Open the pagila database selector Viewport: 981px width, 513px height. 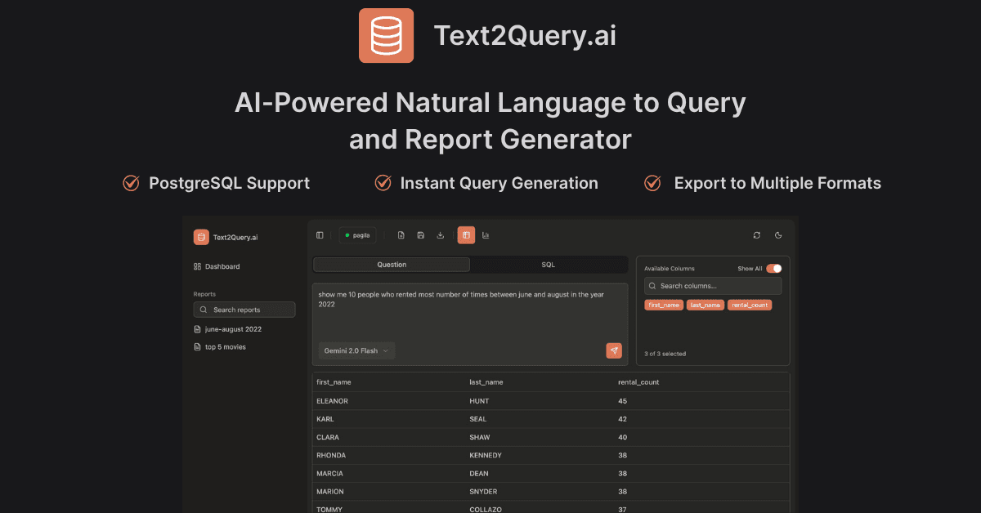pyautogui.click(x=357, y=234)
